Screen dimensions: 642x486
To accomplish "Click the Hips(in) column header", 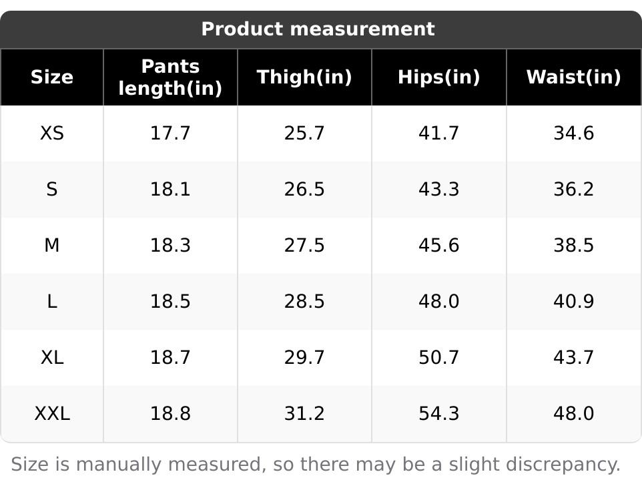I will 438,77.
